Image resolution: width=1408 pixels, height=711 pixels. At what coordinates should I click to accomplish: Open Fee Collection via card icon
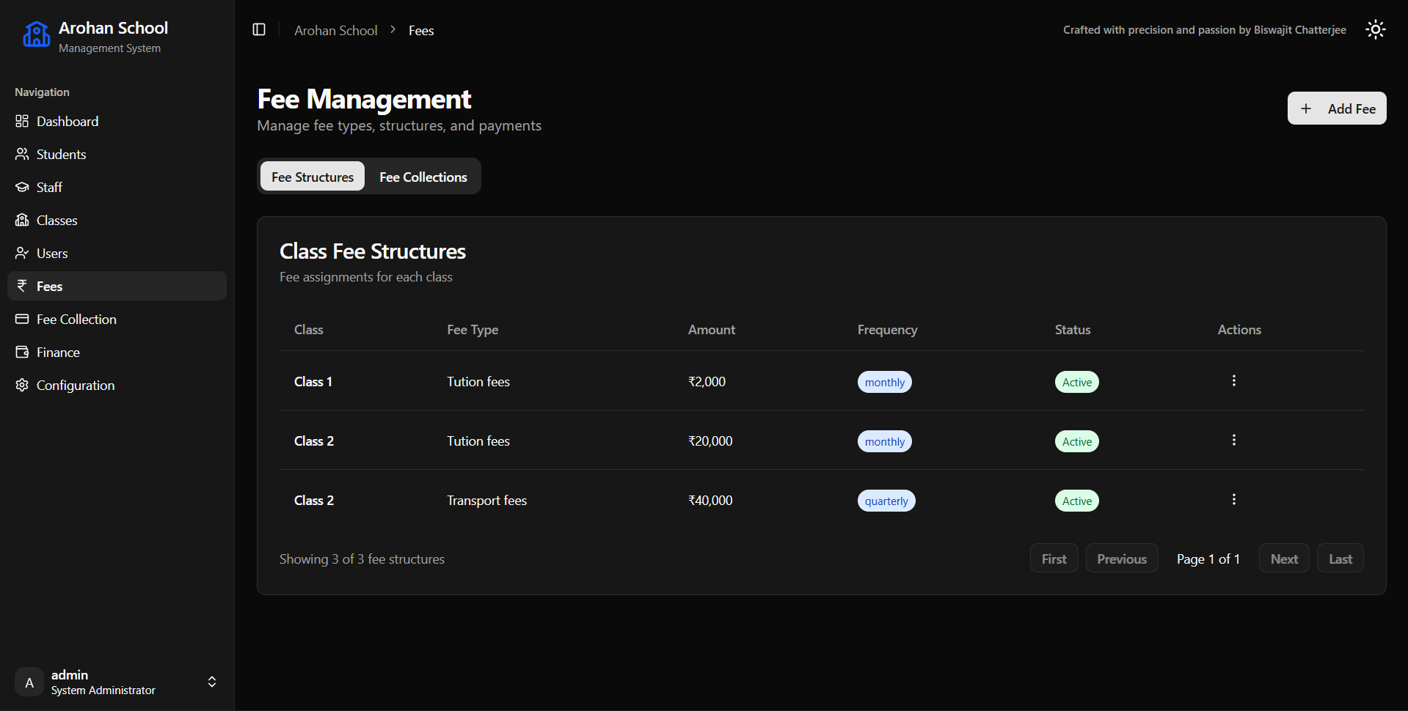(22, 319)
